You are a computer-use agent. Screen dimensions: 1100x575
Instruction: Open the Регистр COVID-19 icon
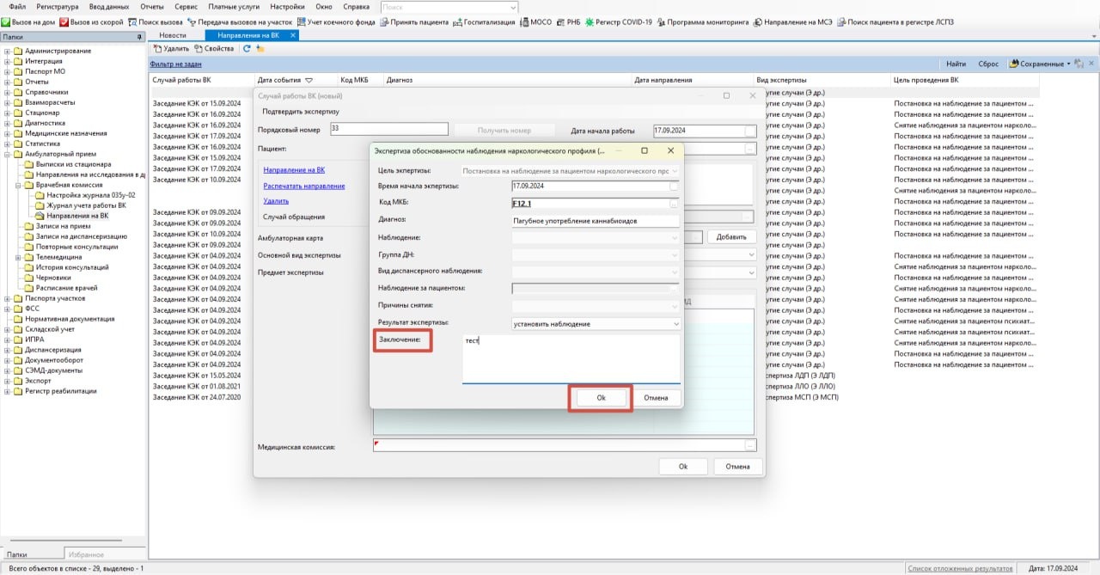click(x=590, y=21)
